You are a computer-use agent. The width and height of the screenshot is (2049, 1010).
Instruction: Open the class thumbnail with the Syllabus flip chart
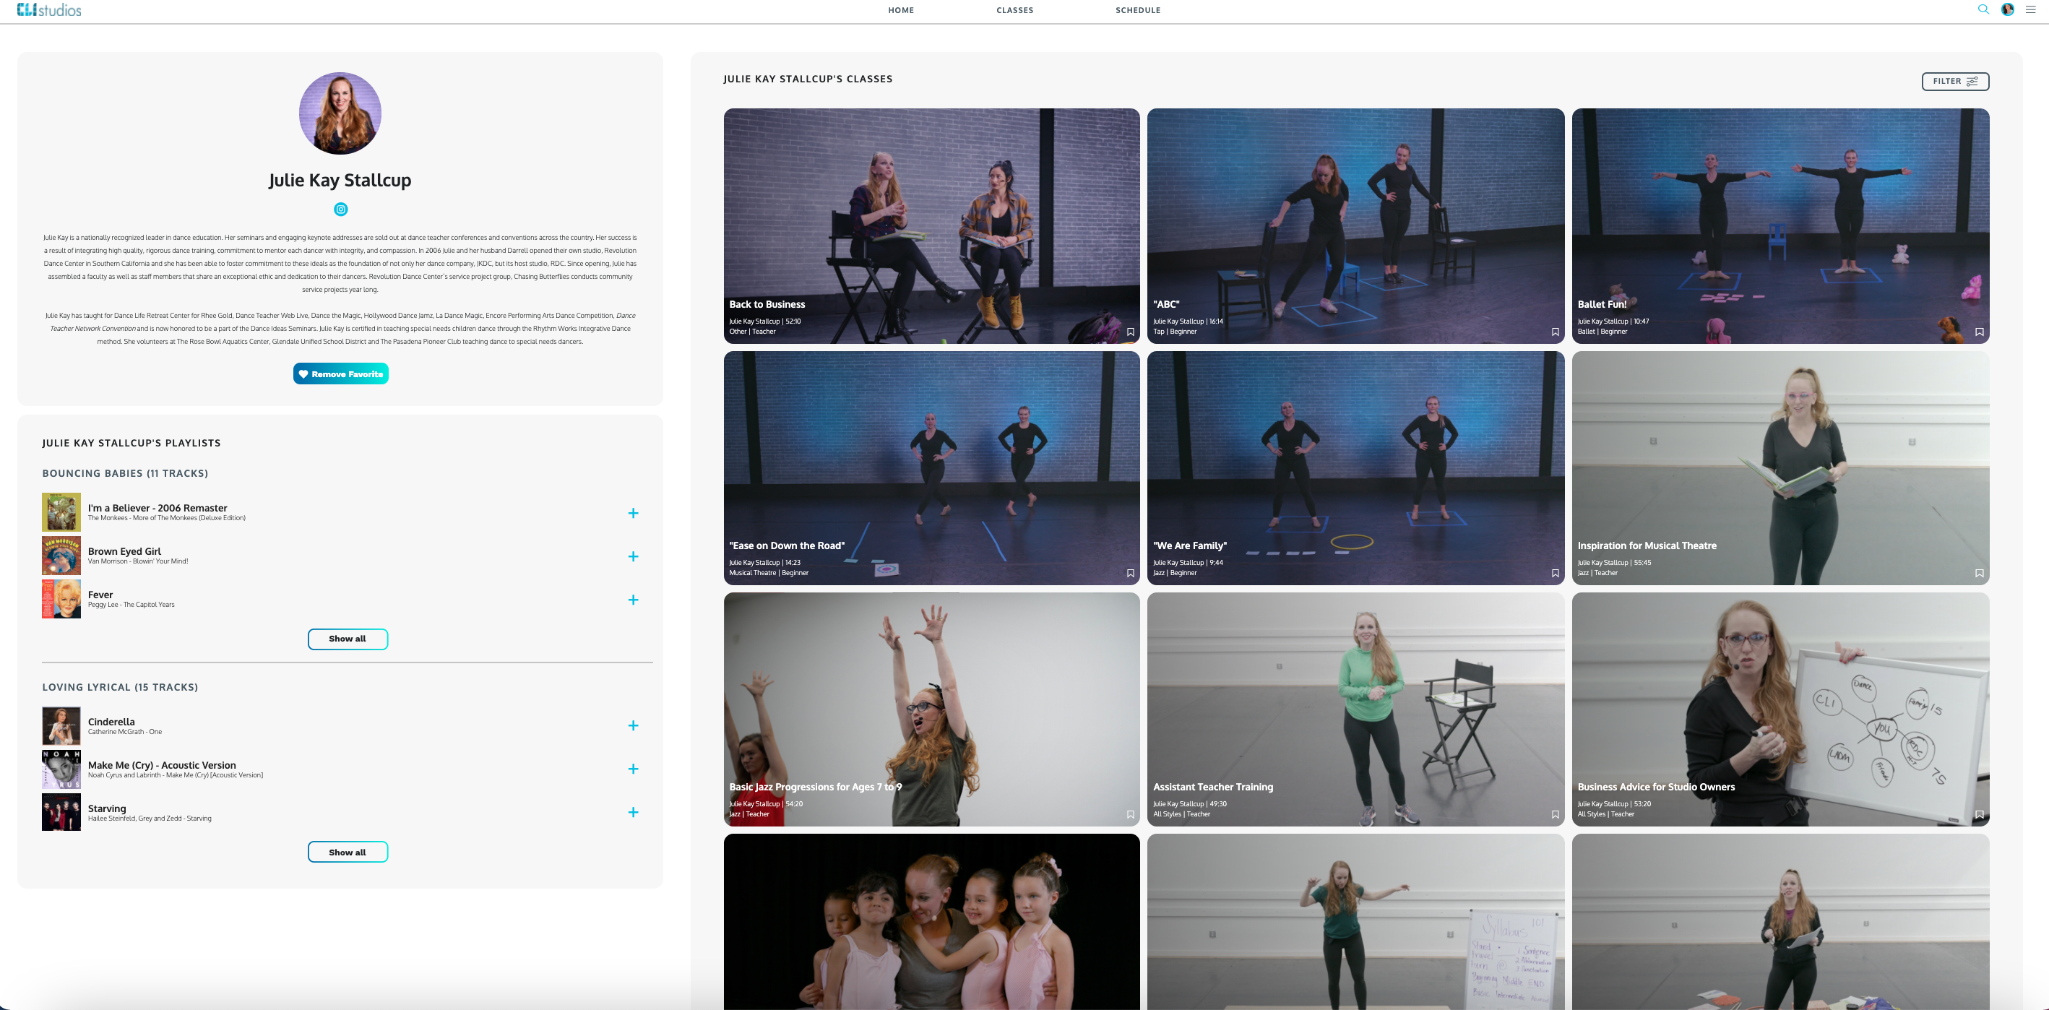coord(1355,922)
